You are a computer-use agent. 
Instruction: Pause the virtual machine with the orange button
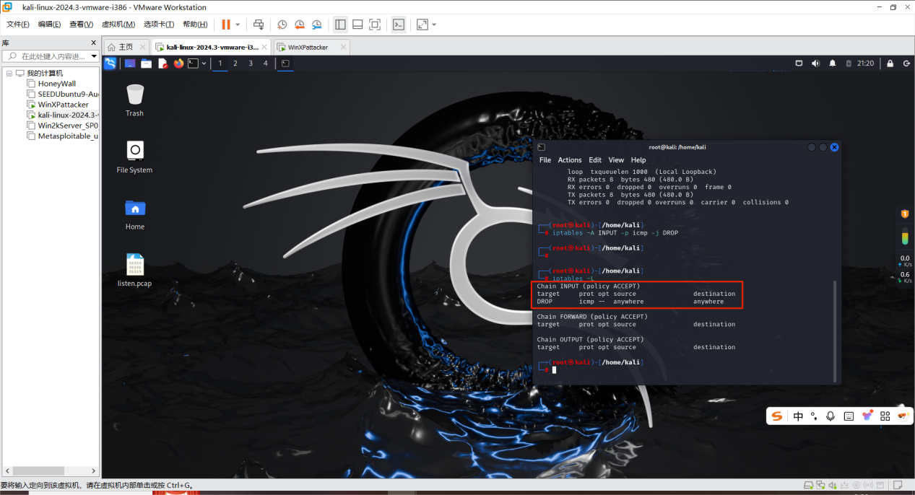[226, 25]
